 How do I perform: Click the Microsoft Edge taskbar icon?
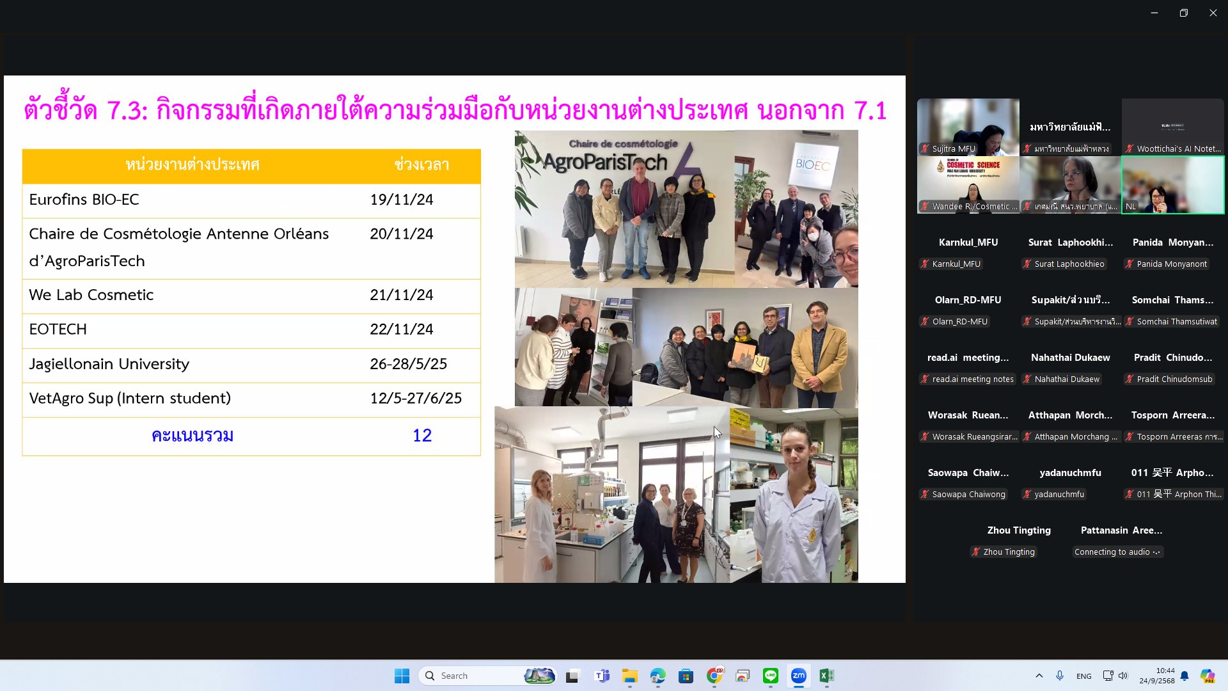pyautogui.click(x=657, y=676)
